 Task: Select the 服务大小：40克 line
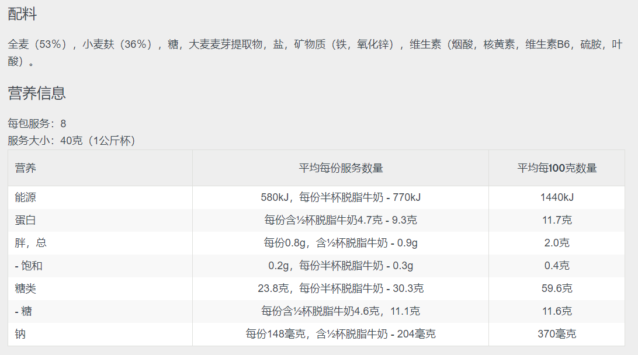click(72, 141)
